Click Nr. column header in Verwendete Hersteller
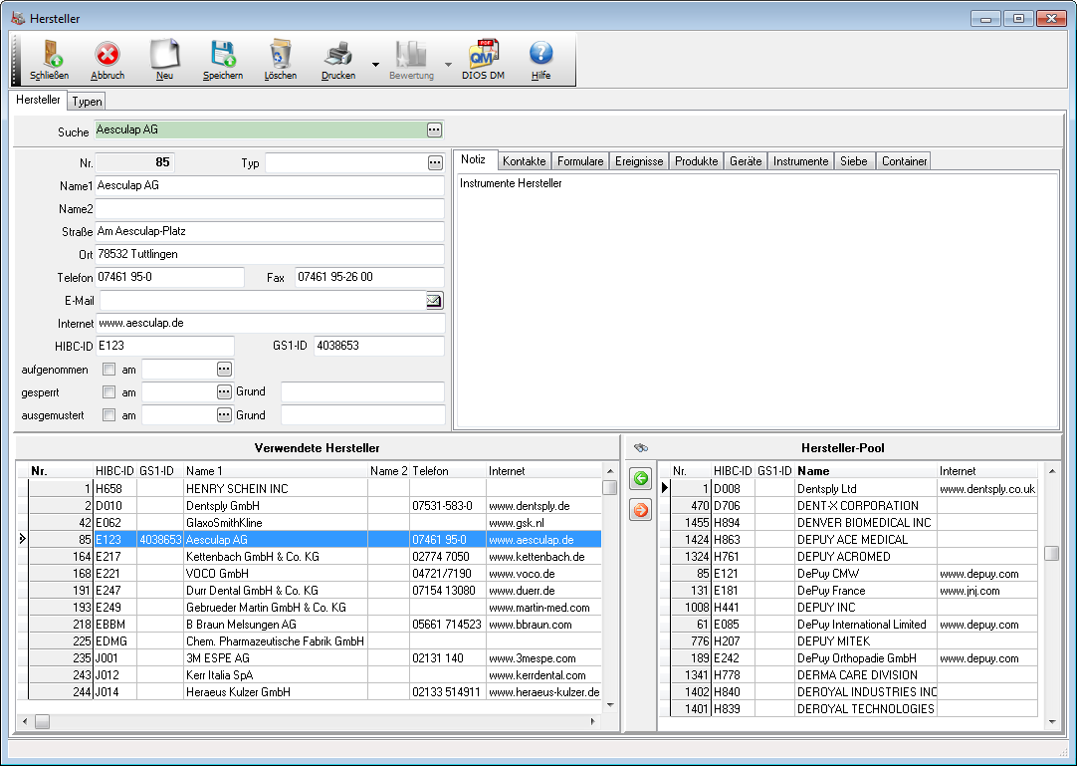 (x=61, y=471)
